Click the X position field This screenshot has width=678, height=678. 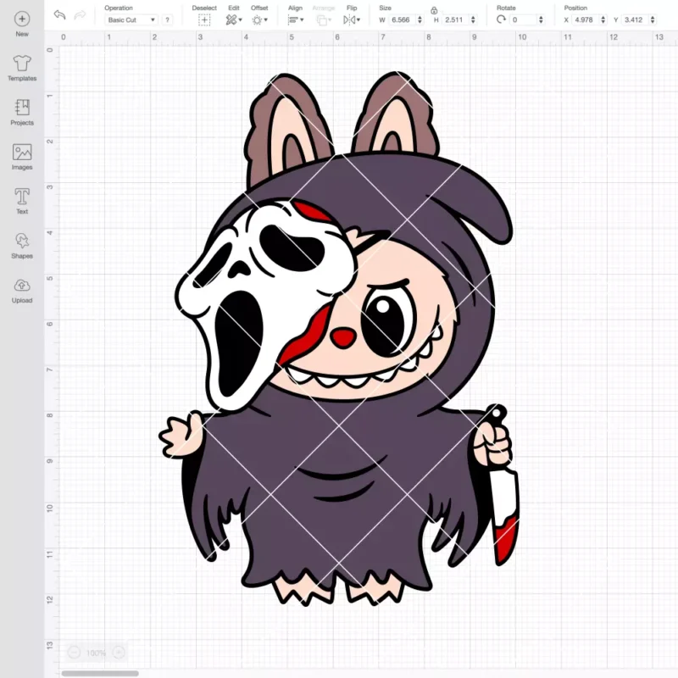586,19
